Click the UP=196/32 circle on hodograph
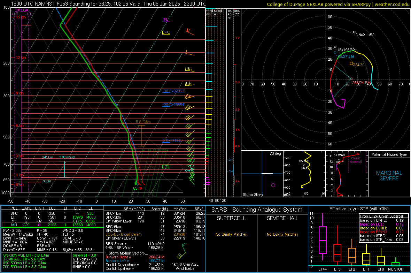This screenshot has width=411, height=273. (x=335, y=47)
